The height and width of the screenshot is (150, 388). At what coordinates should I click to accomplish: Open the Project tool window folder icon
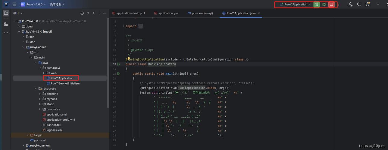point(6,13)
